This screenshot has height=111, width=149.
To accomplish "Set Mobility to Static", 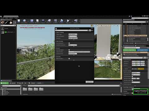I will click(134, 69).
